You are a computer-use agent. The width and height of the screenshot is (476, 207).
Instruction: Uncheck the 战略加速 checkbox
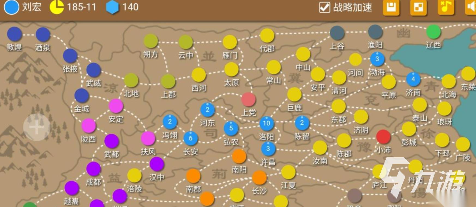coord(325,7)
